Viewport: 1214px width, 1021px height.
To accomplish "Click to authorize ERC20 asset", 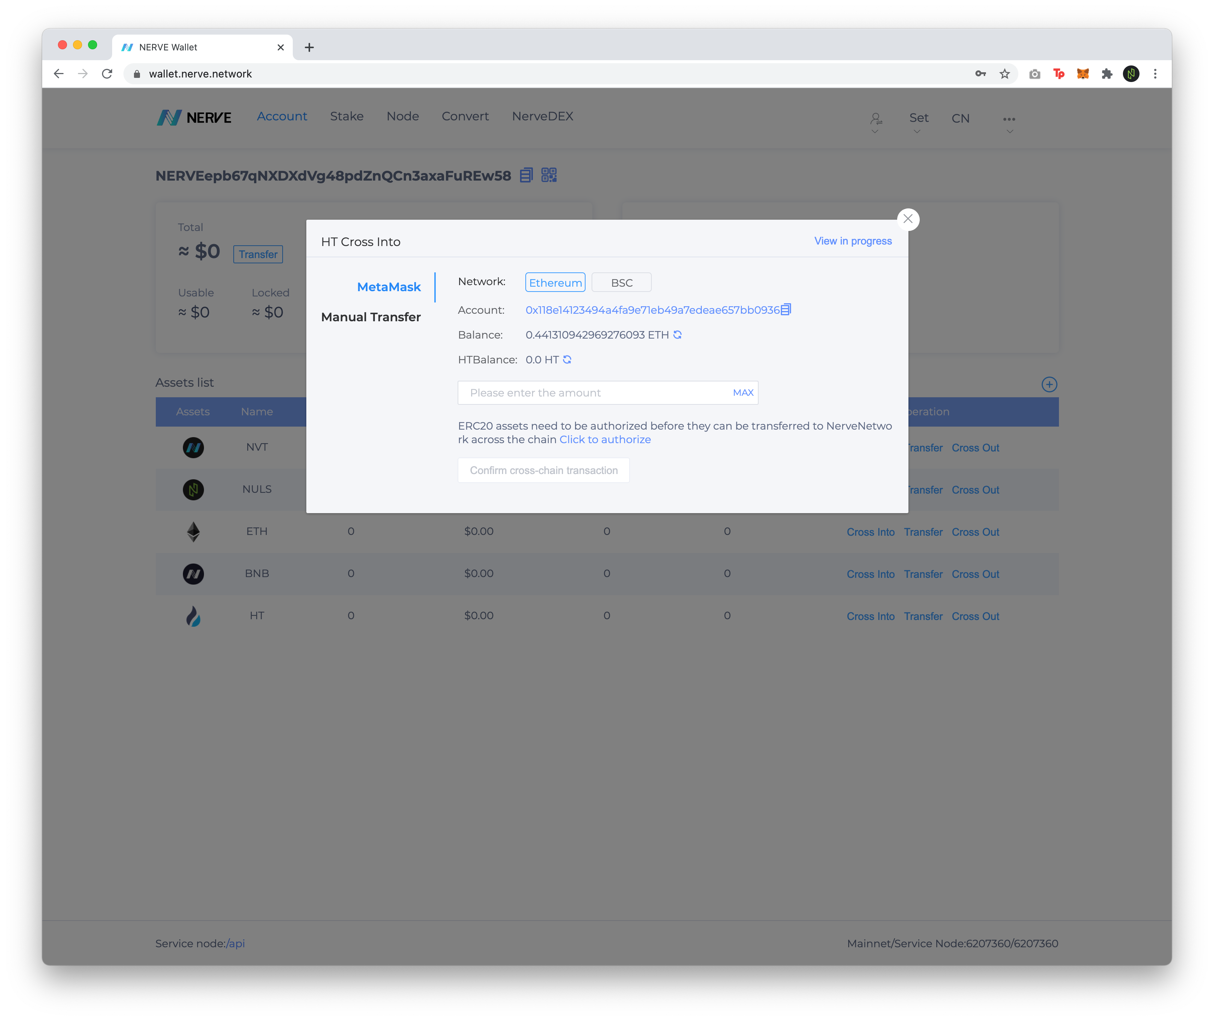I will click(x=605, y=439).
